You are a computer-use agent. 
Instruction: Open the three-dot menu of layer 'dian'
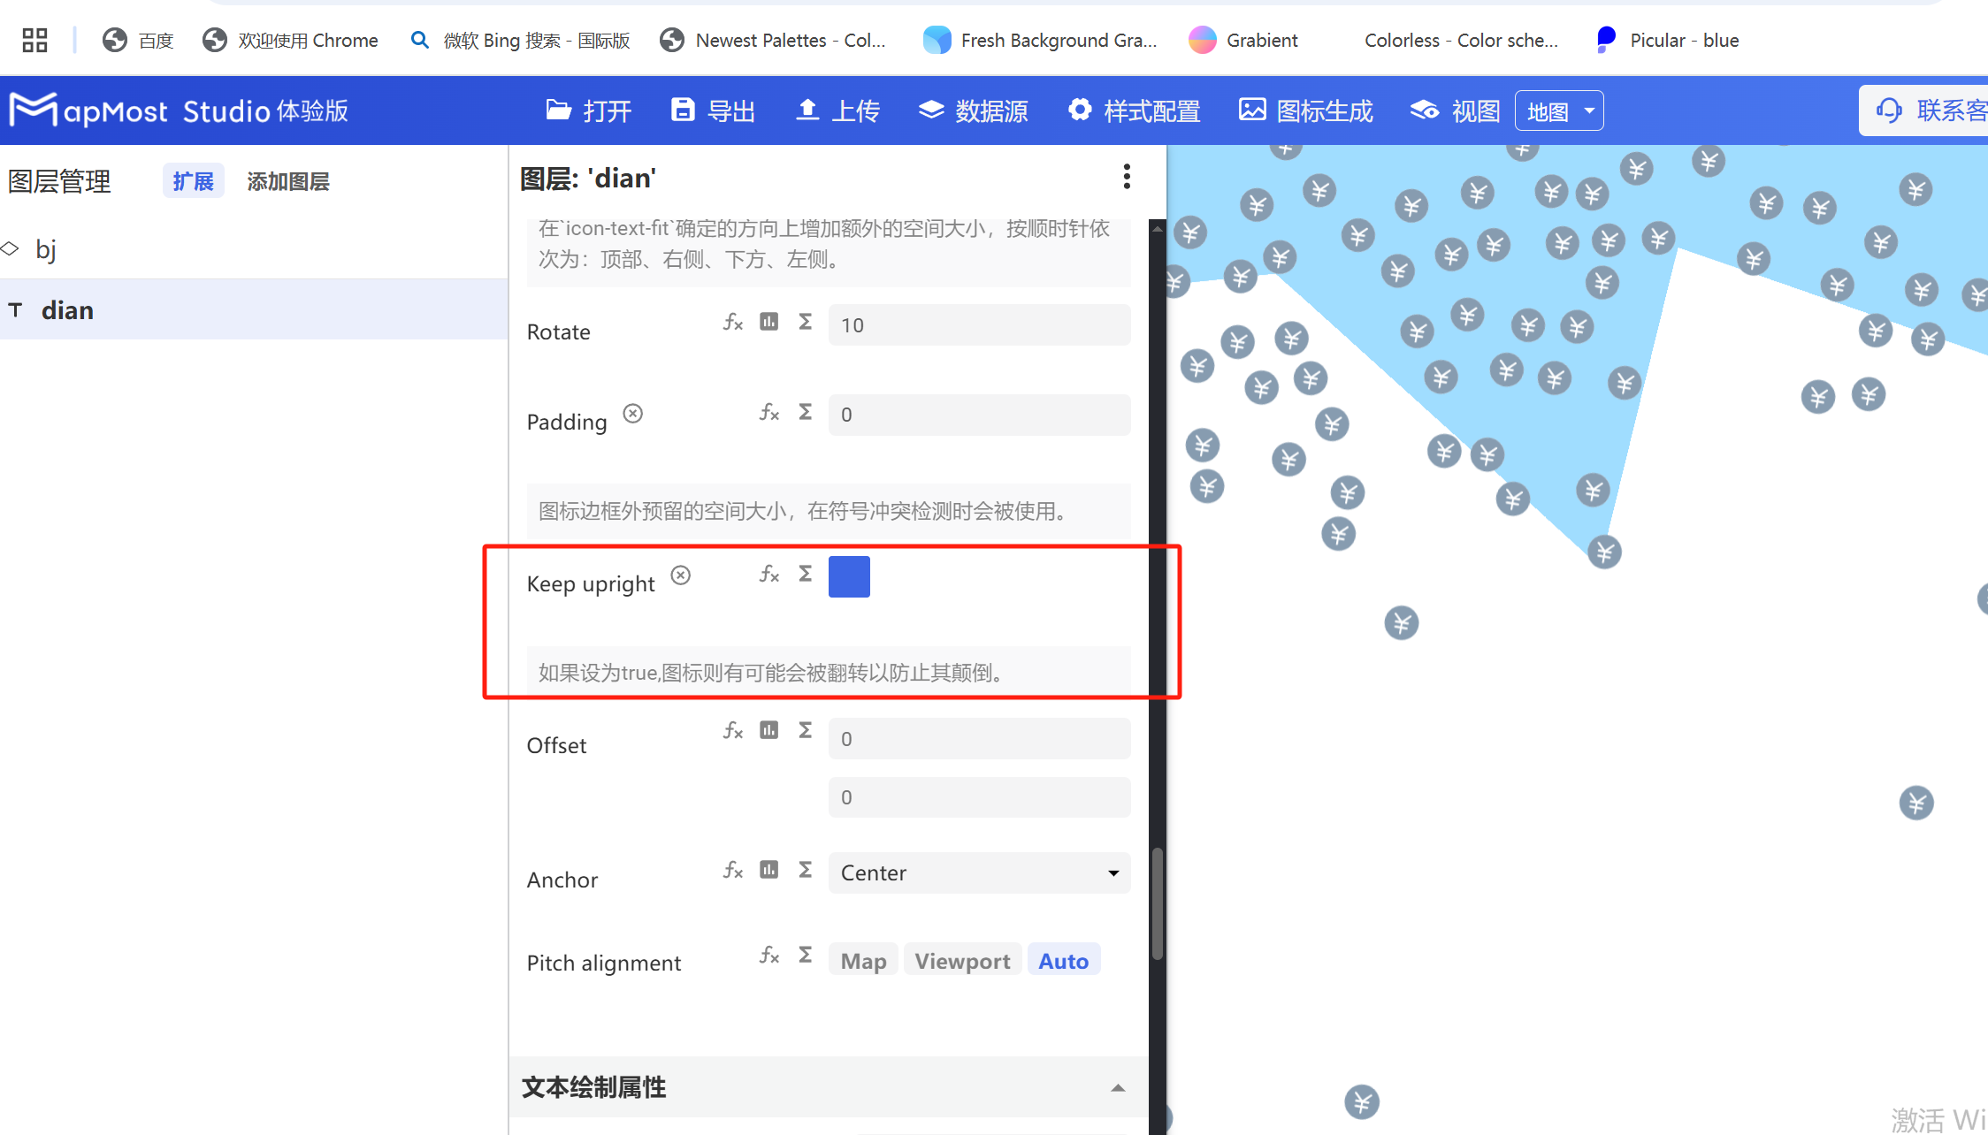pyautogui.click(x=1127, y=177)
